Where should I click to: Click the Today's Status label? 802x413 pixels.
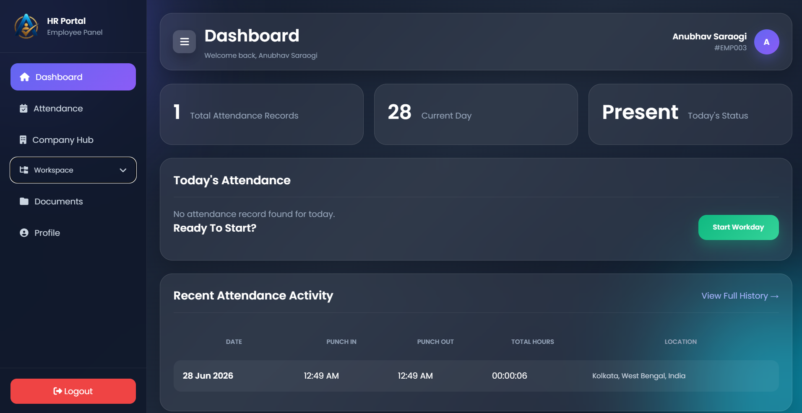(x=718, y=116)
